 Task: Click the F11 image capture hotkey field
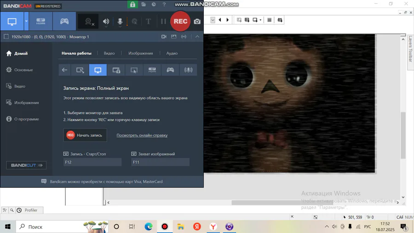160,162
